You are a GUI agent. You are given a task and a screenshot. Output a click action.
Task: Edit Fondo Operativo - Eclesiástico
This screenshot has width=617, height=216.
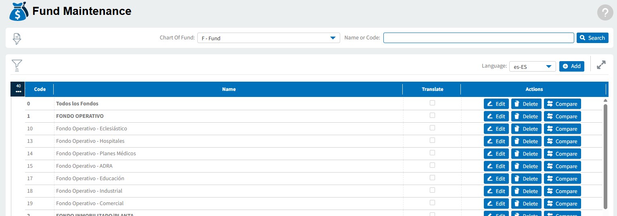pos(496,129)
